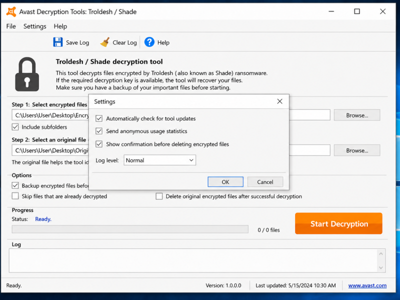Toggle Include subfolders checkbox

pos(15,127)
